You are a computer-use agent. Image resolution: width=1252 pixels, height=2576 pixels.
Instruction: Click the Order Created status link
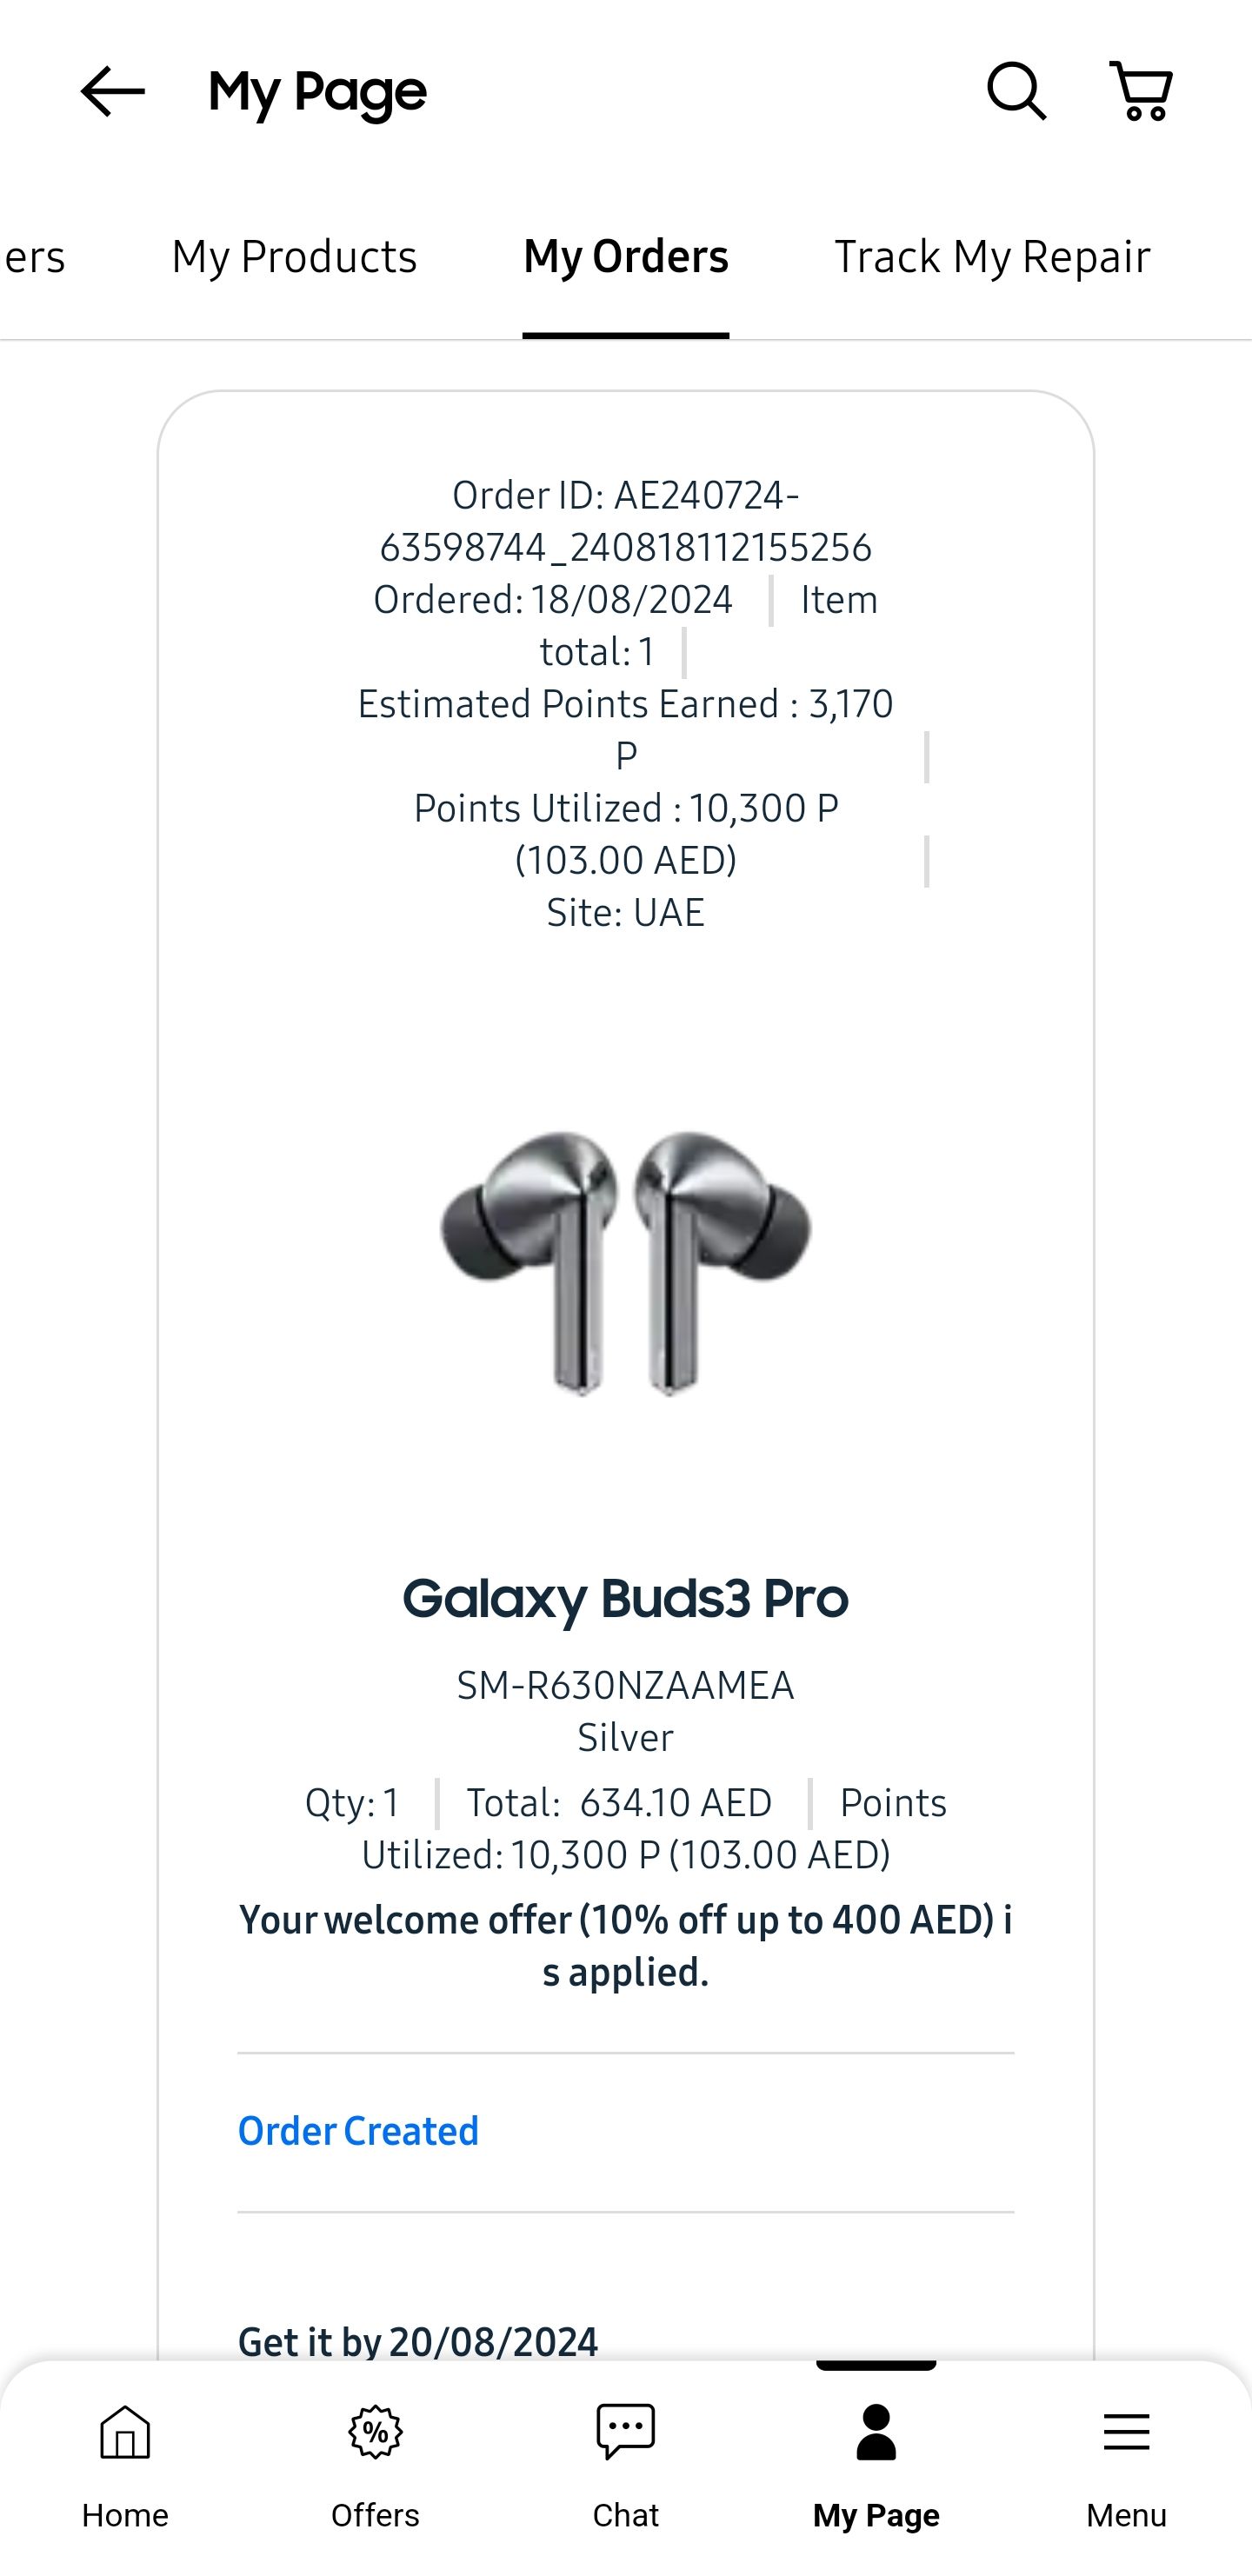point(358,2130)
